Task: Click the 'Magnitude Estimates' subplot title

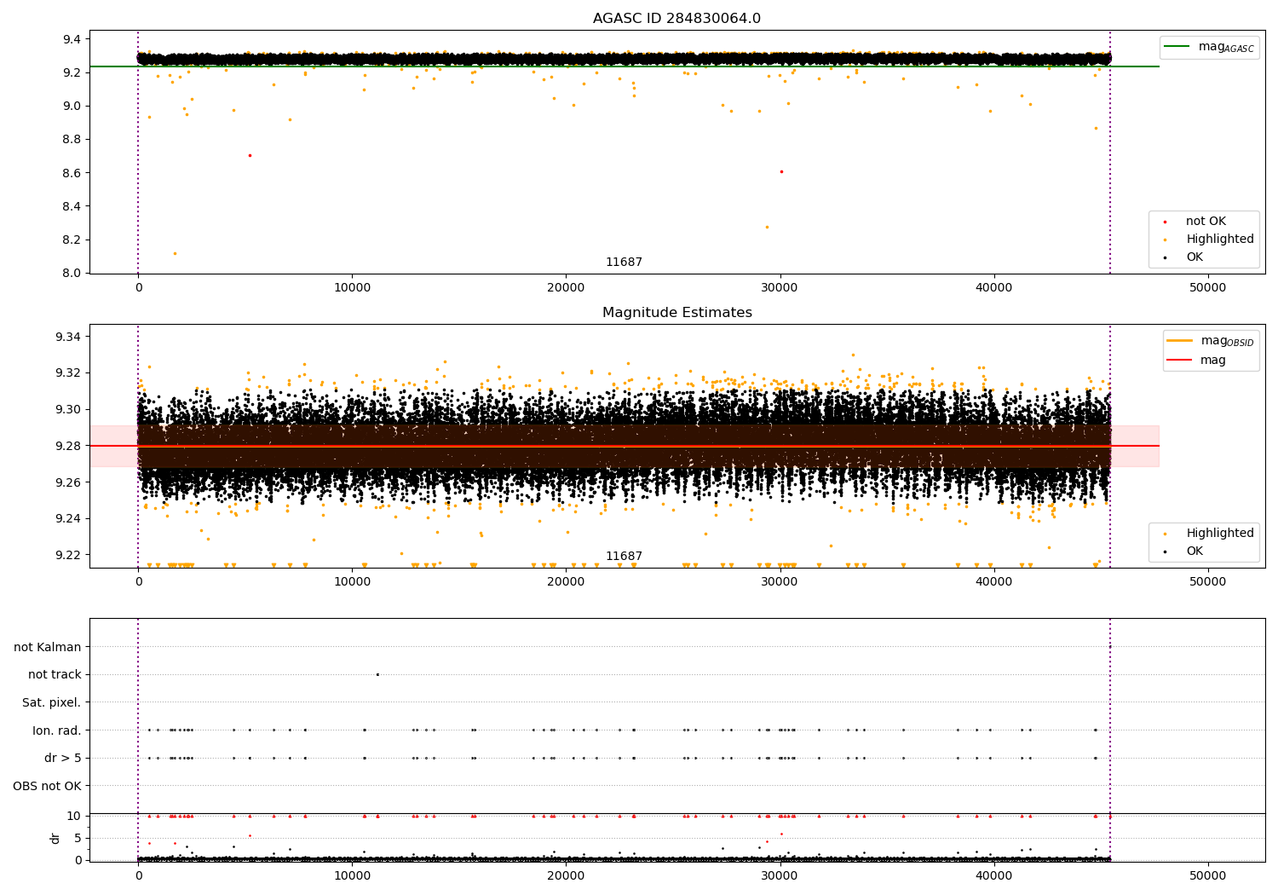Action: point(676,313)
